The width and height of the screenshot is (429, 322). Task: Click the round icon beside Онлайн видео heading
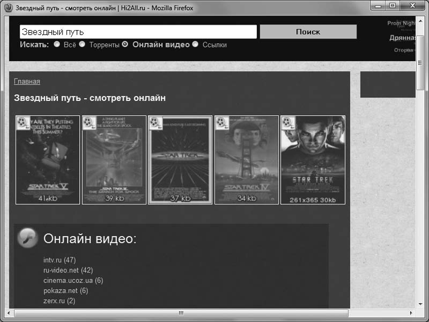tap(28, 238)
